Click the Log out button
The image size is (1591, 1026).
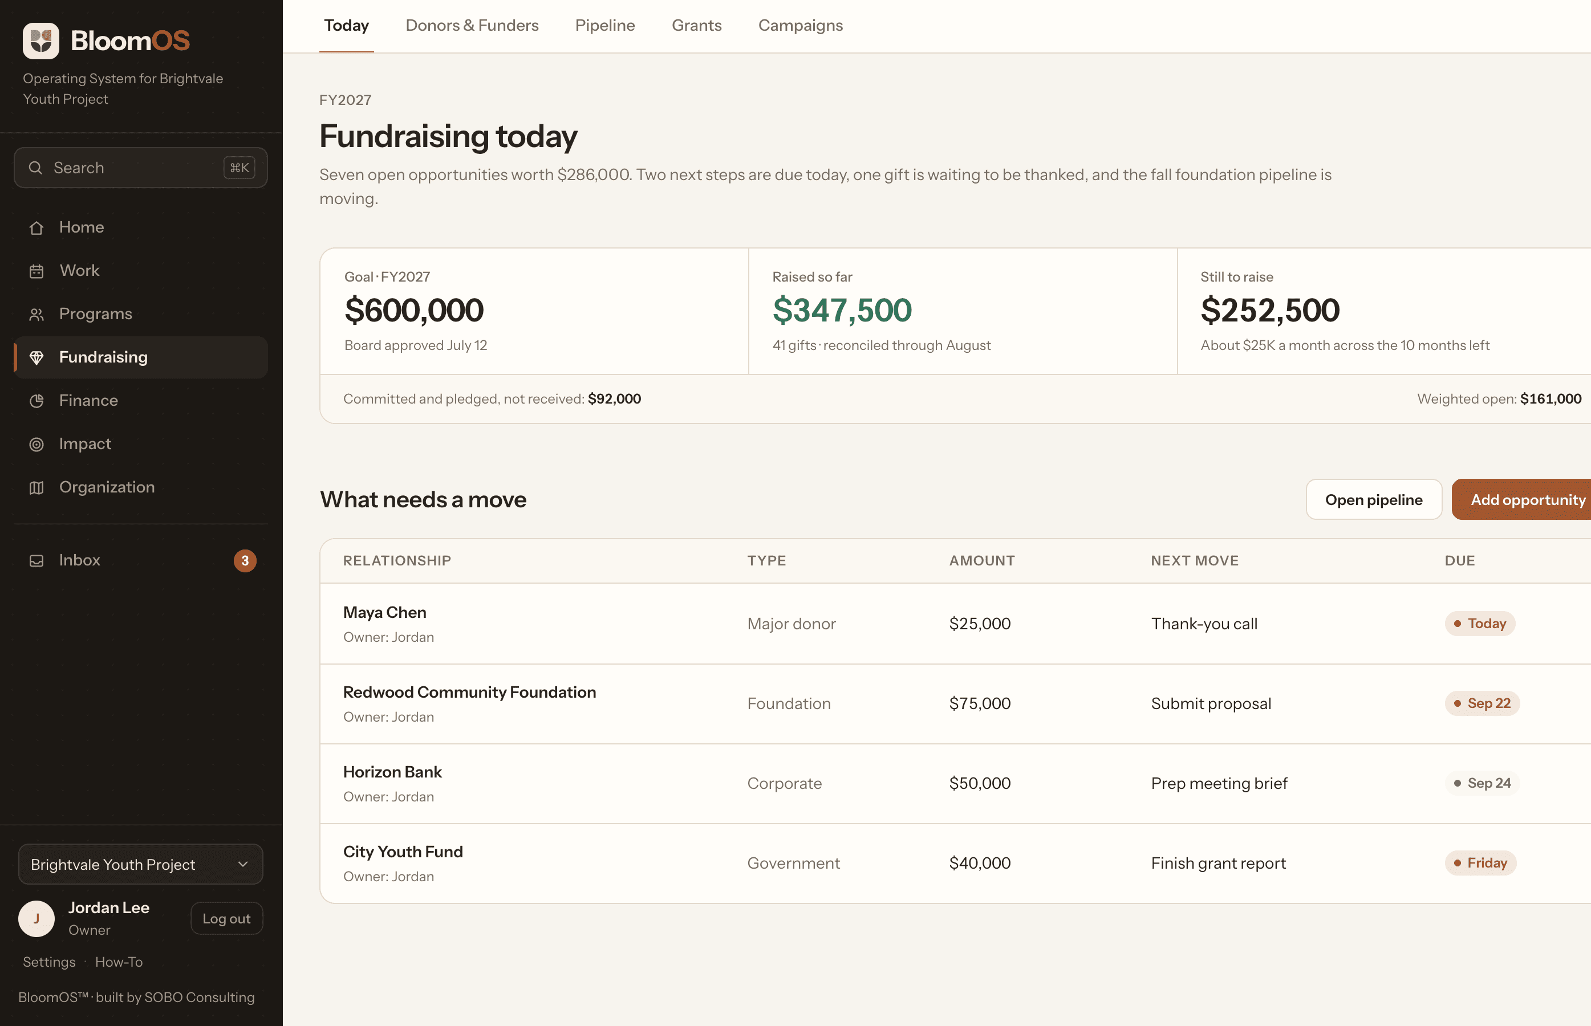226,919
